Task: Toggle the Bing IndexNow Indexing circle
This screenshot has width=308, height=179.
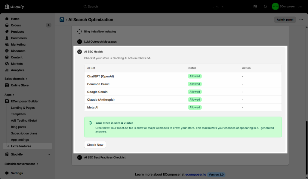Action: pos(79,32)
